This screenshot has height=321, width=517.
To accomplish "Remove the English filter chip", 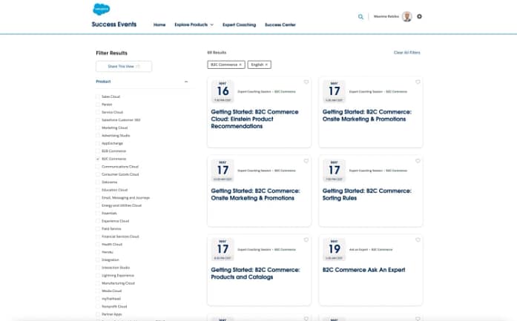I will click(x=267, y=64).
